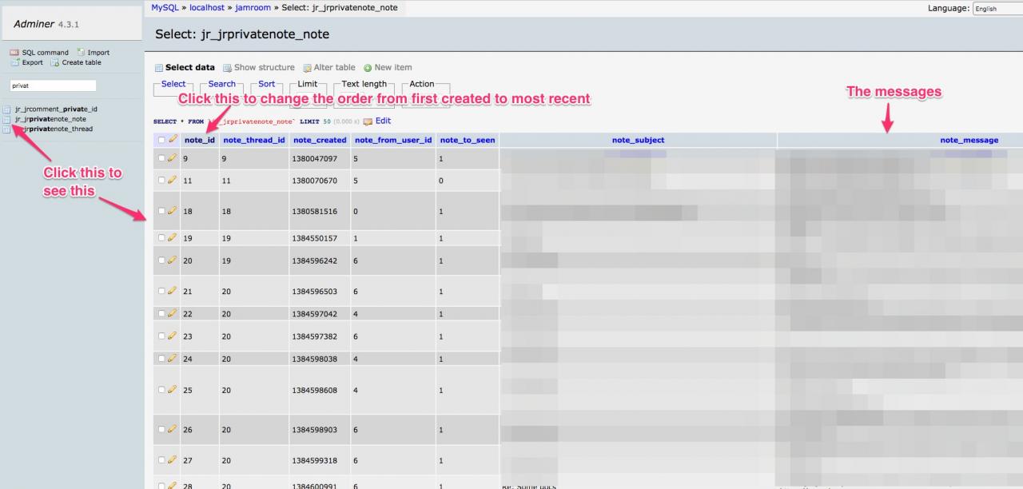Image resolution: width=1023 pixels, height=489 pixels.
Task: Click the table icon beside jr_jrcomment_private_id
Action: click(6, 109)
